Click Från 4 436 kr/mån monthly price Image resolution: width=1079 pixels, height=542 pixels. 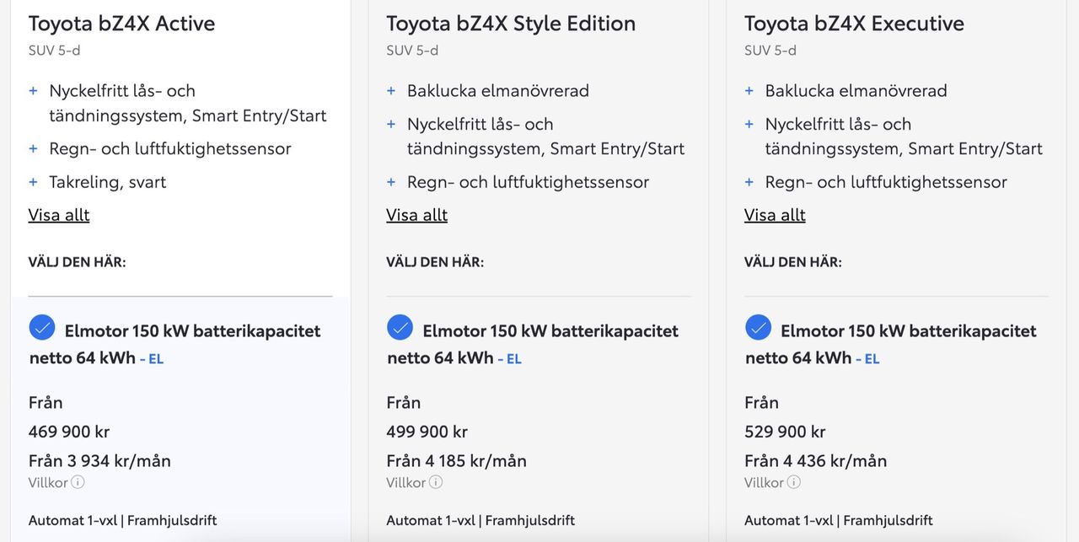click(x=815, y=461)
